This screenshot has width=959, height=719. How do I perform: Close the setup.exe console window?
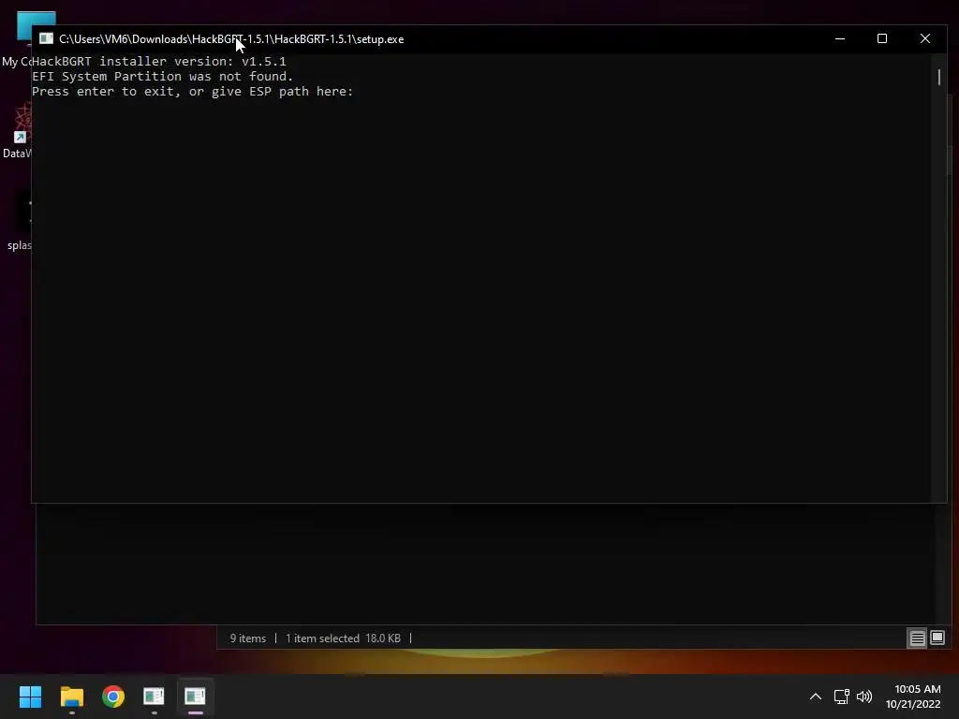(924, 38)
